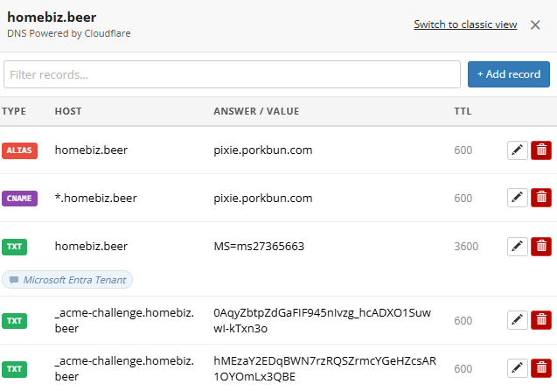
Task: Click the TXT badge for hMEzaY2 record
Action: (14, 369)
